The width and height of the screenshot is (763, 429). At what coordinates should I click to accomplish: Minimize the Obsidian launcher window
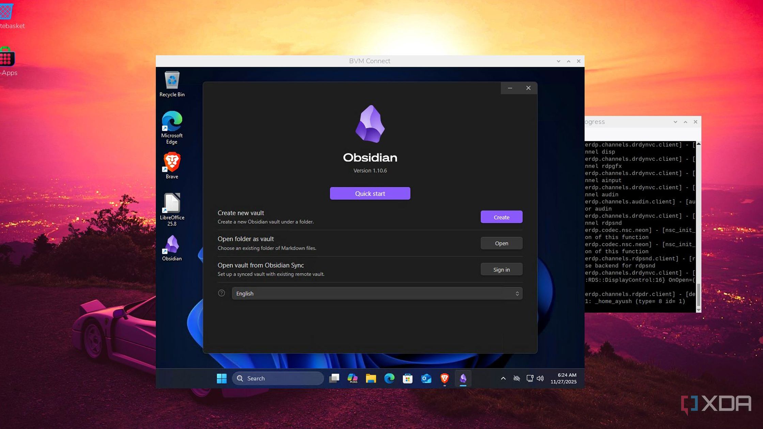click(510, 88)
